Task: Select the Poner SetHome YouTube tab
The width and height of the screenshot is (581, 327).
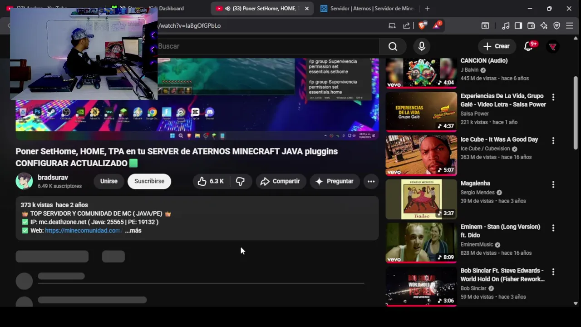Action: coord(262,8)
